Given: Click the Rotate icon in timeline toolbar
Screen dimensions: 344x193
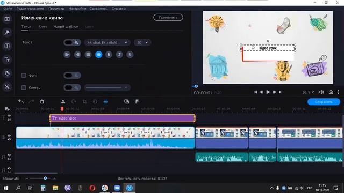Looking at the screenshot, I should tap(74, 101).
